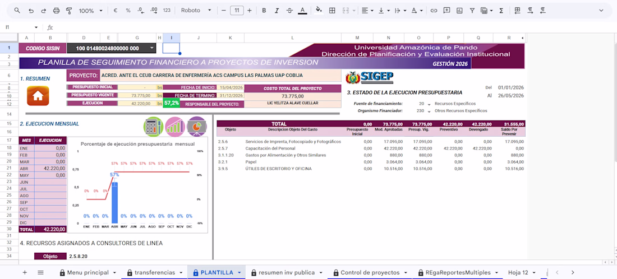Switch to transferencias sheet tab
This screenshot has height=279, width=617.
click(x=155, y=272)
